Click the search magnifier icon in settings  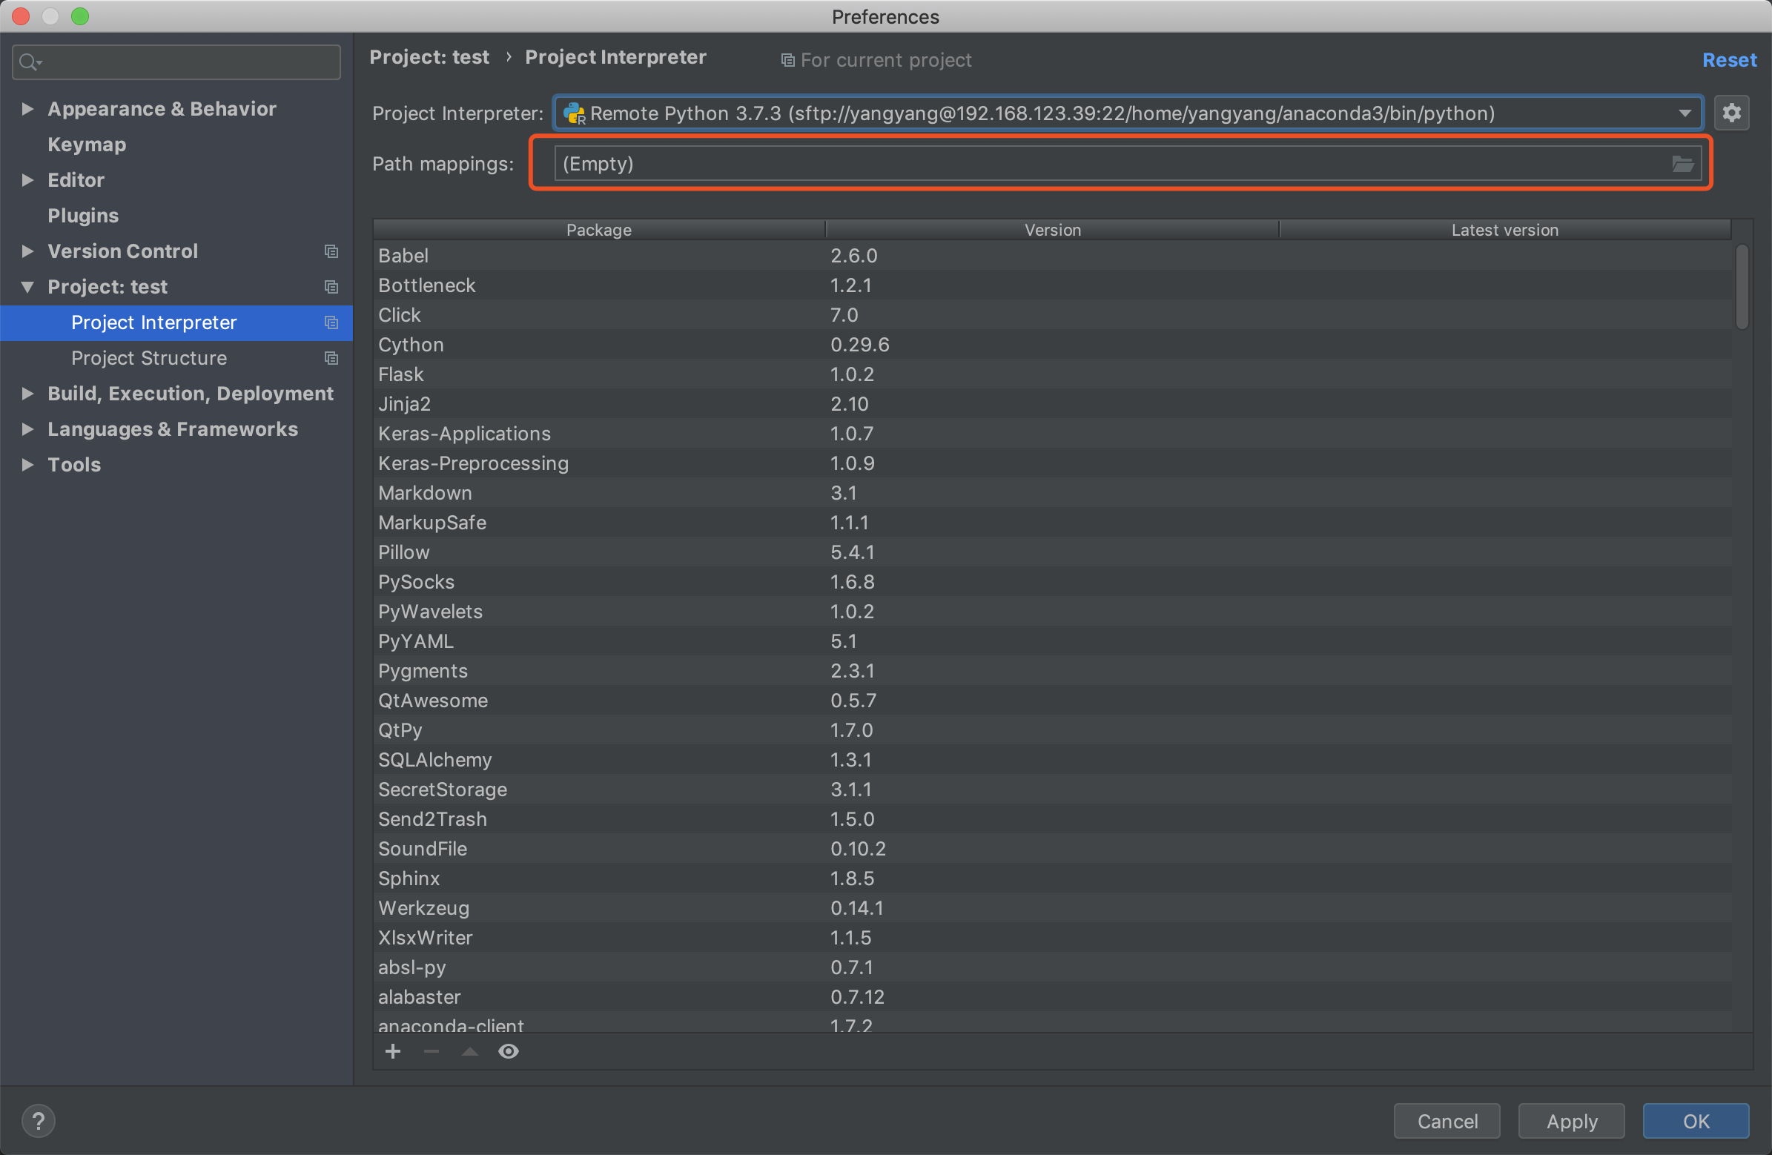click(x=29, y=62)
